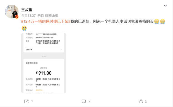Like the post with thumbs-up icon

coord(141,101)
